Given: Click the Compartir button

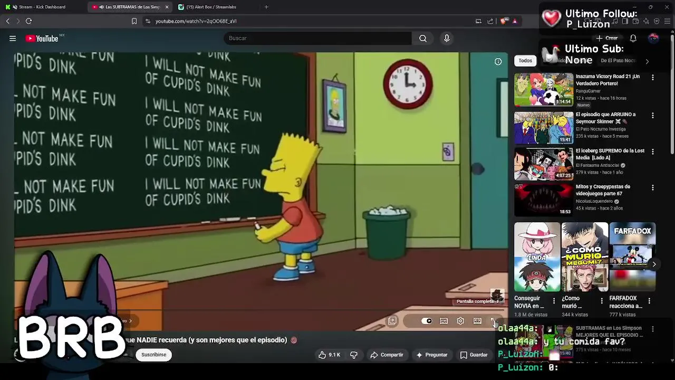Looking at the screenshot, I should point(387,355).
